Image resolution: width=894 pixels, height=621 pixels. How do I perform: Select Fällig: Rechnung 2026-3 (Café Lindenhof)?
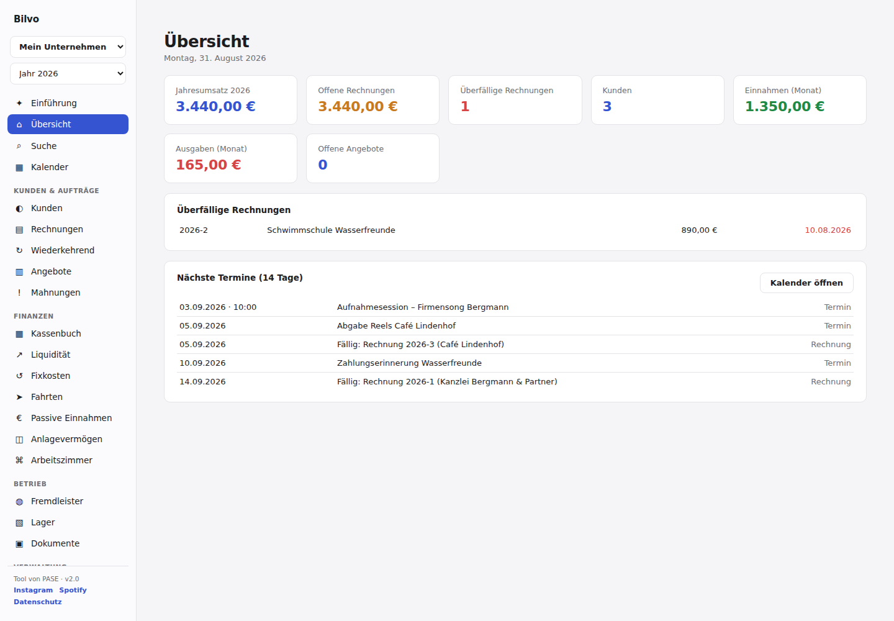pos(515,345)
